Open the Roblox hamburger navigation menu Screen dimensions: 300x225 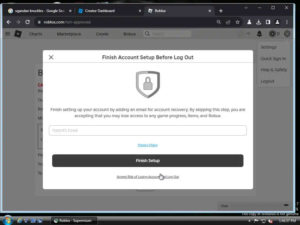(8, 34)
